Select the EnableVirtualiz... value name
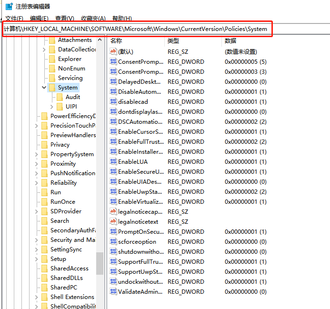The width and height of the screenshot is (330, 309). coord(140,202)
